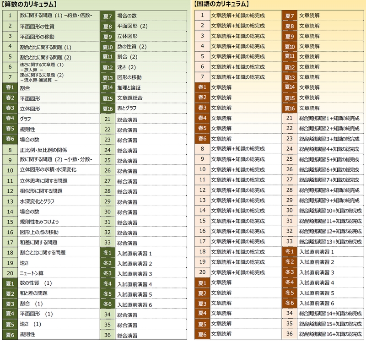Click the 相似形に関する問題 cell
The height and width of the screenshot is (342, 366).
[x=41, y=191]
